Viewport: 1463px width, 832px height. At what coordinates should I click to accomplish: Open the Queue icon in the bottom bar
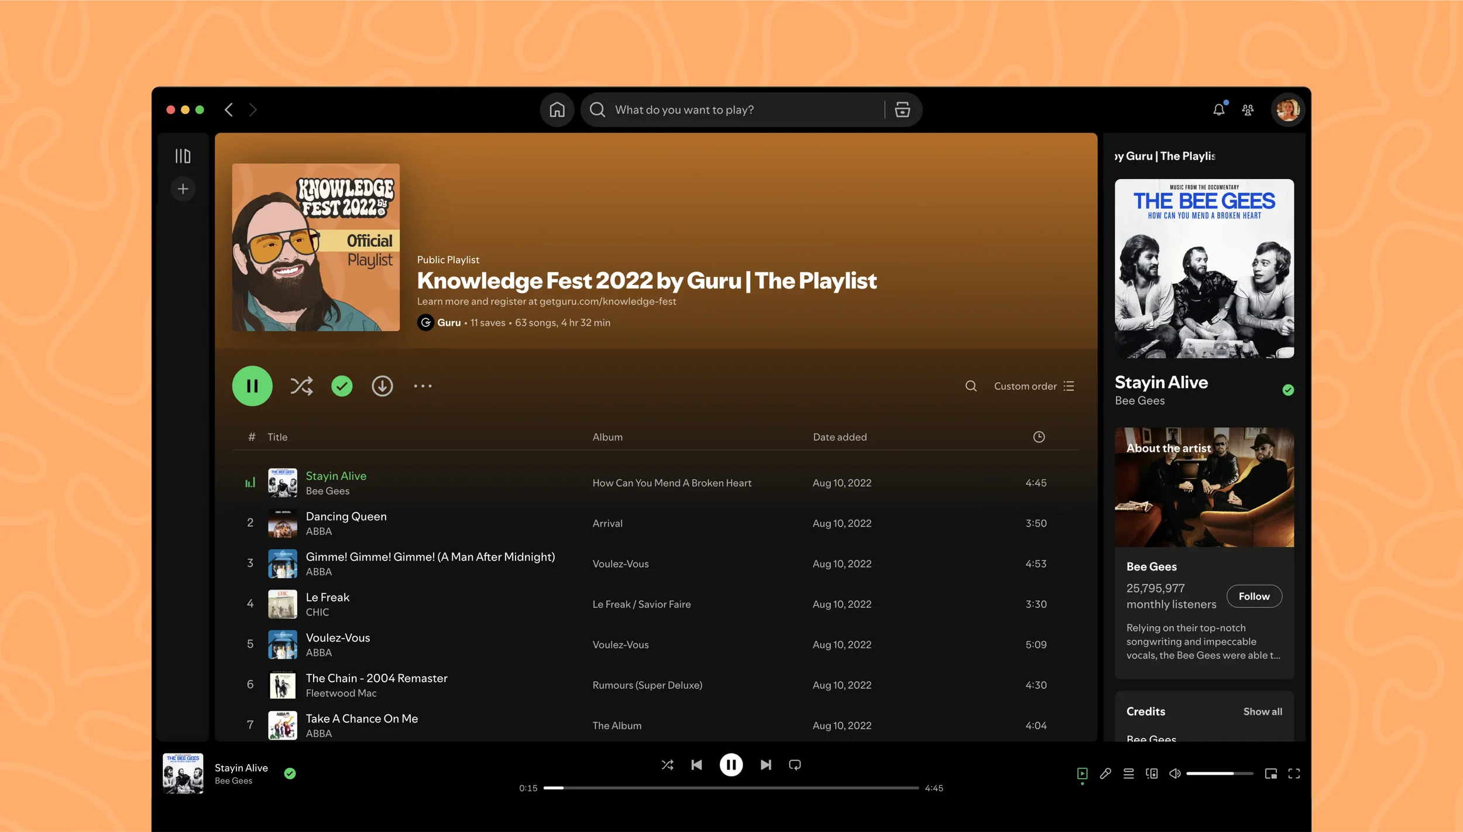[1128, 773]
